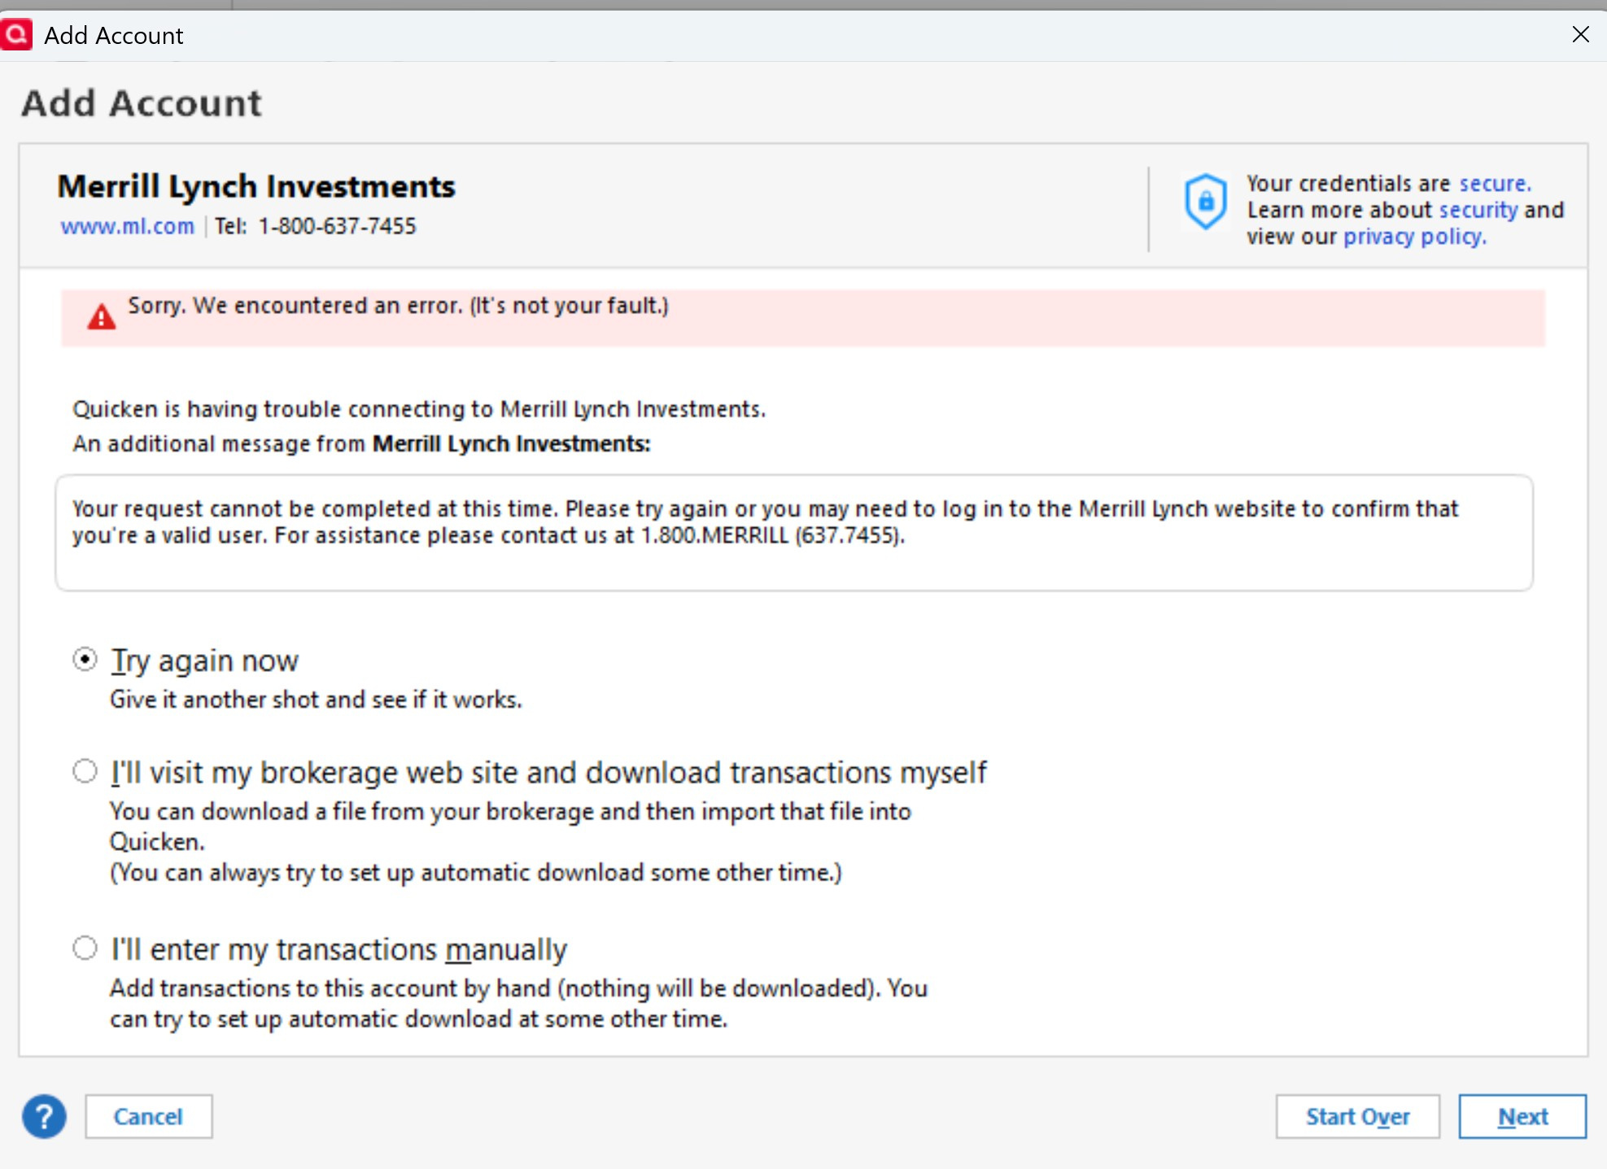1607x1169 pixels.
Task: Click the Quicken logo in title bar
Action: click(x=16, y=34)
